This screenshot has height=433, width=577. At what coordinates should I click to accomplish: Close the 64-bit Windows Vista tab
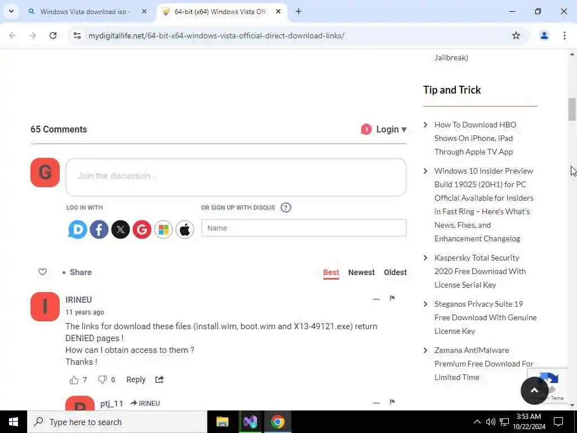pos(278,11)
